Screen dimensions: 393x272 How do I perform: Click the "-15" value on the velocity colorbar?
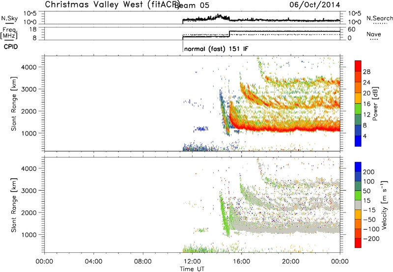click(369, 210)
